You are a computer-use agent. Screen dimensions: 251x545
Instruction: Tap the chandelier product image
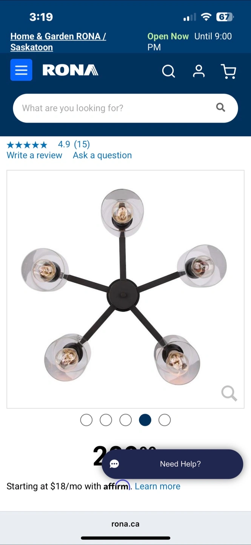click(x=125, y=289)
